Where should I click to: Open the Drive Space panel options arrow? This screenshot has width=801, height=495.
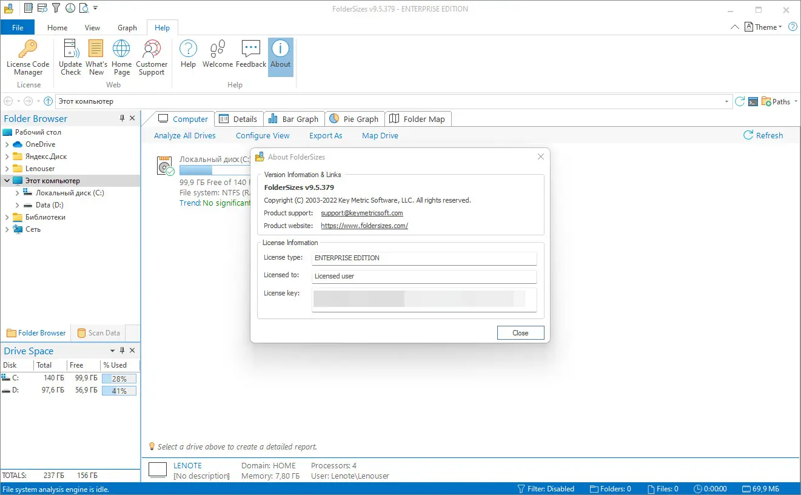112,351
